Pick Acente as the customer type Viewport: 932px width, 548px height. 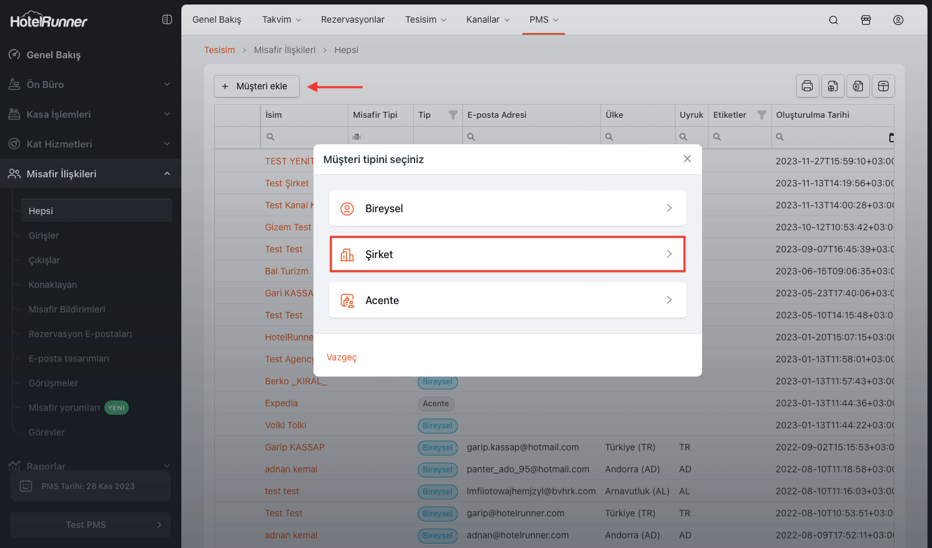pos(507,300)
